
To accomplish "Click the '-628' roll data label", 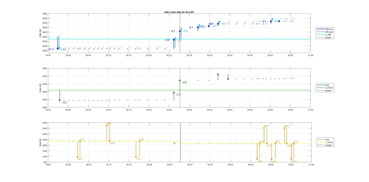I will pyautogui.click(x=112, y=143).
